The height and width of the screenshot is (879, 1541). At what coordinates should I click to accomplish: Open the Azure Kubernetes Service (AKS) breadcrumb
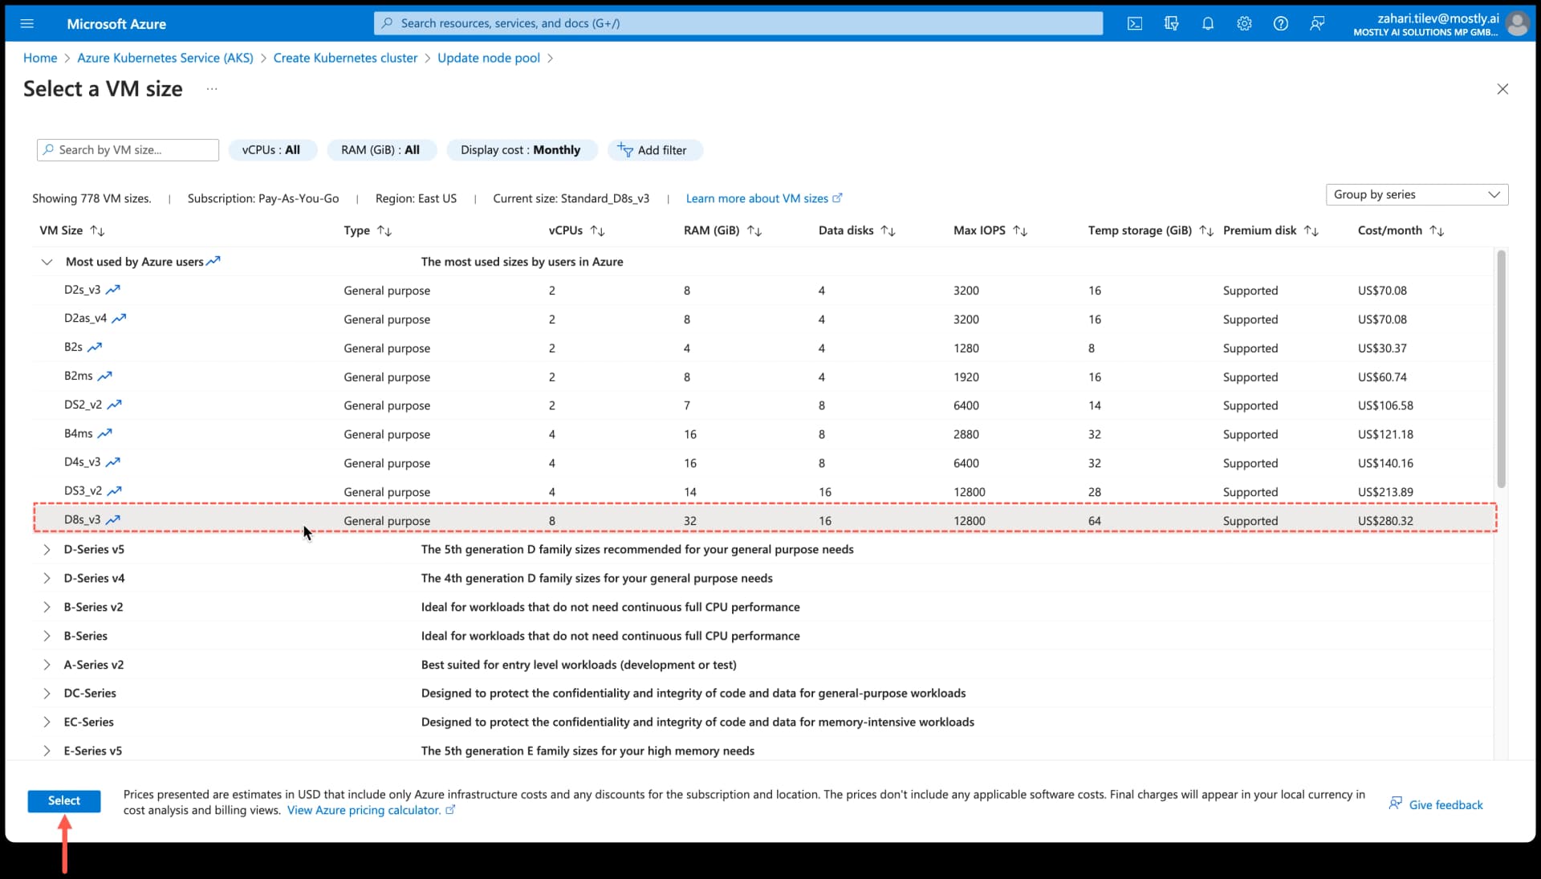[x=165, y=58]
